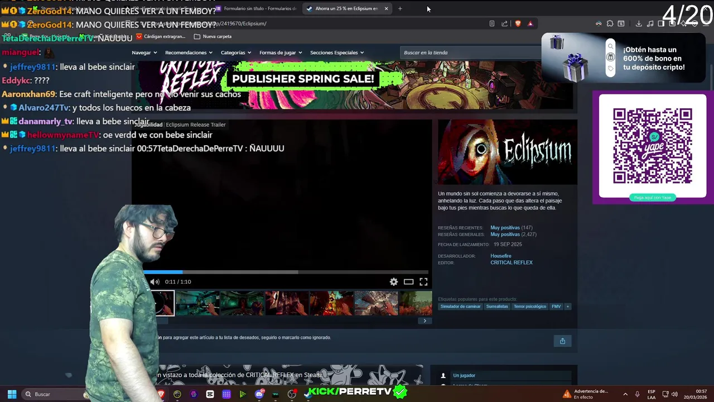The width and height of the screenshot is (714, 402).
Task: Show hidden system tray icons chevron
Action: [625, 394]
